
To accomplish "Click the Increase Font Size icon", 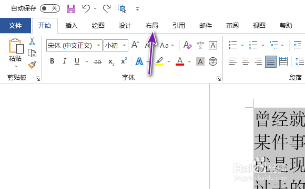I will pyautogui.click(x=135, y=45).
